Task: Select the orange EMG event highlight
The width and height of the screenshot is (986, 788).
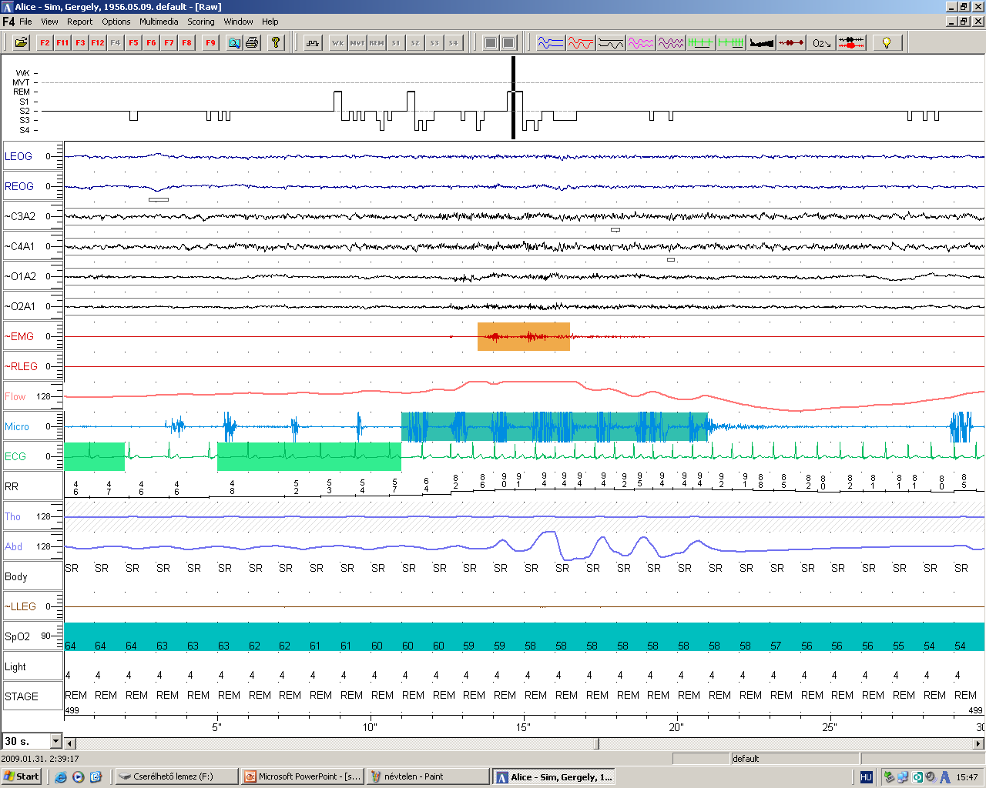Action: tap(524, 336)
